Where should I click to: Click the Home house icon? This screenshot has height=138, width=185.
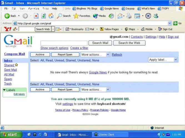pyautogui.click(x=51, y=16)
